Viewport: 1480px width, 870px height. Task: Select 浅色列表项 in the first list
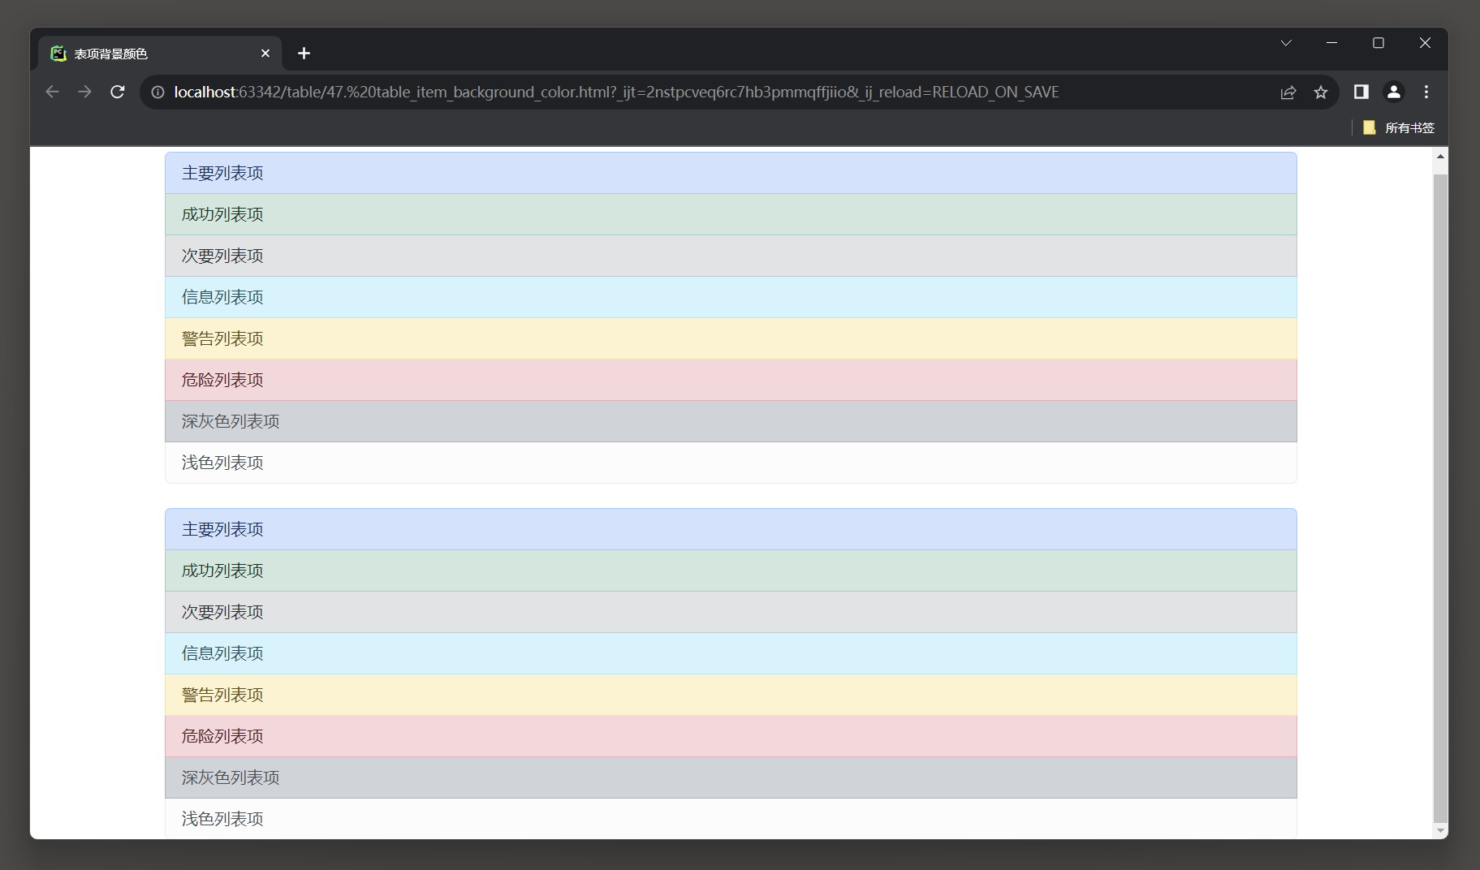[731, 463]
